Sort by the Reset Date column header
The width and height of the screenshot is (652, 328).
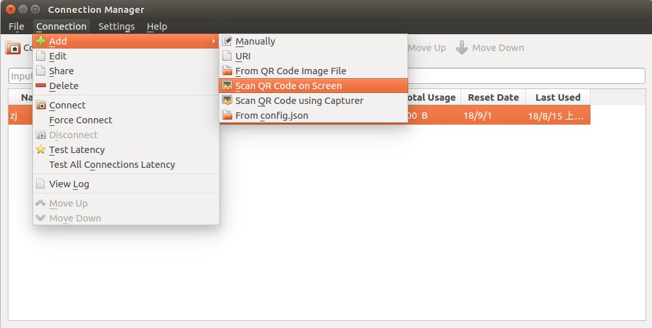[x=493, y=97]
